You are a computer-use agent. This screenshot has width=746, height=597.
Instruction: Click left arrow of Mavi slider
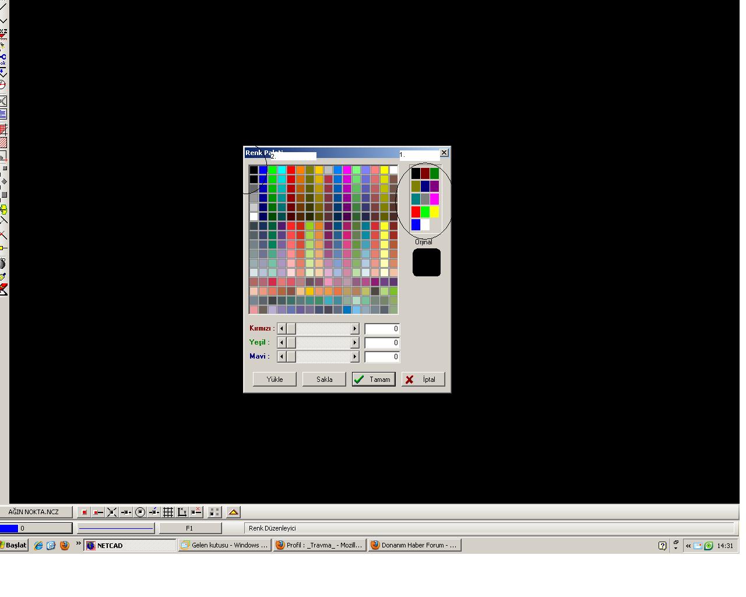click(282, 357)
